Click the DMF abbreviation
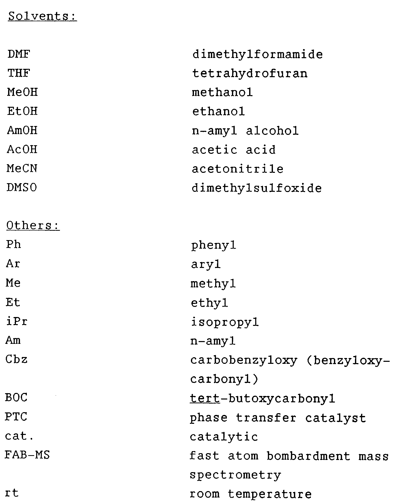The height and width of the screenshot is (504, 397). [x=19, y=54]
